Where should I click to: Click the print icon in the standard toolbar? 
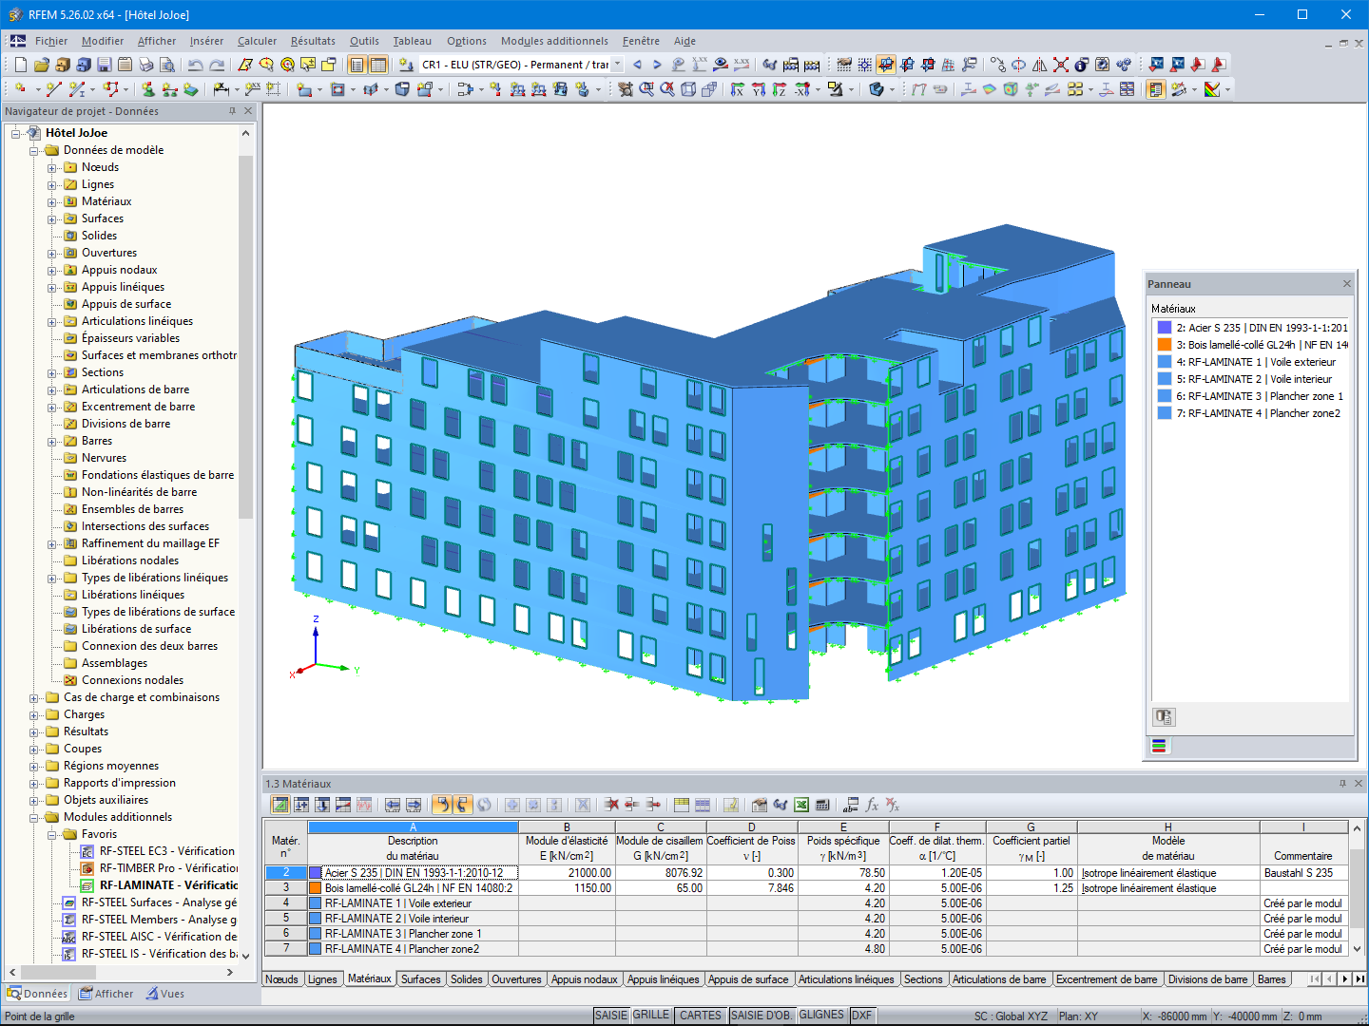[146, 64]
